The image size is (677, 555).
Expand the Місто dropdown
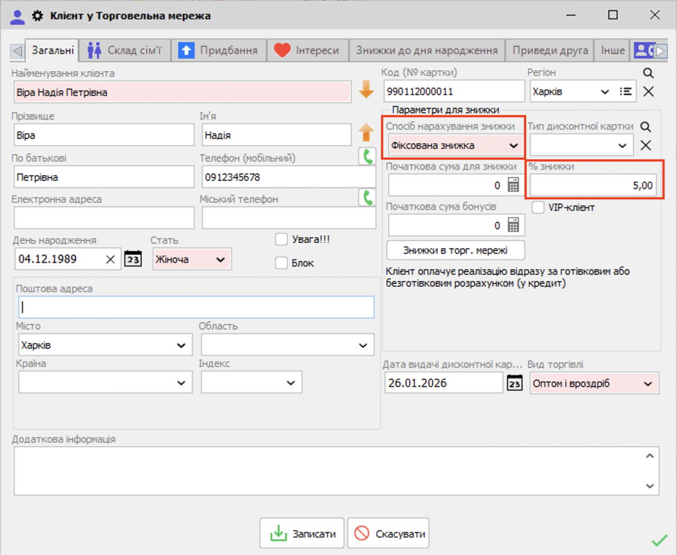[x=181, y=345]
